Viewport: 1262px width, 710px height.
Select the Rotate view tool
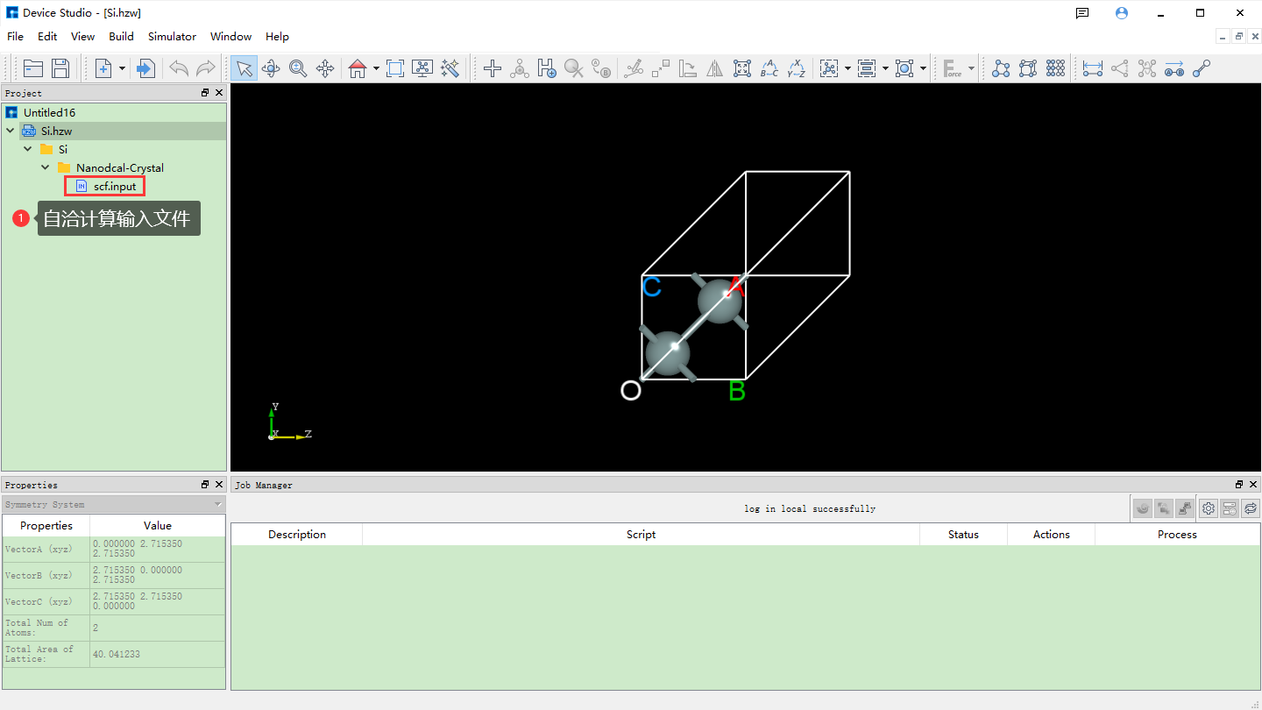pos(271,68)
